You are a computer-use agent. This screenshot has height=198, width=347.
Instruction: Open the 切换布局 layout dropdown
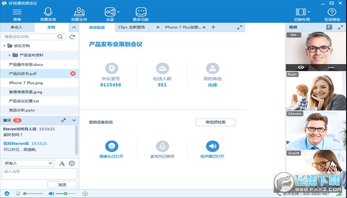tap(302, 12)
